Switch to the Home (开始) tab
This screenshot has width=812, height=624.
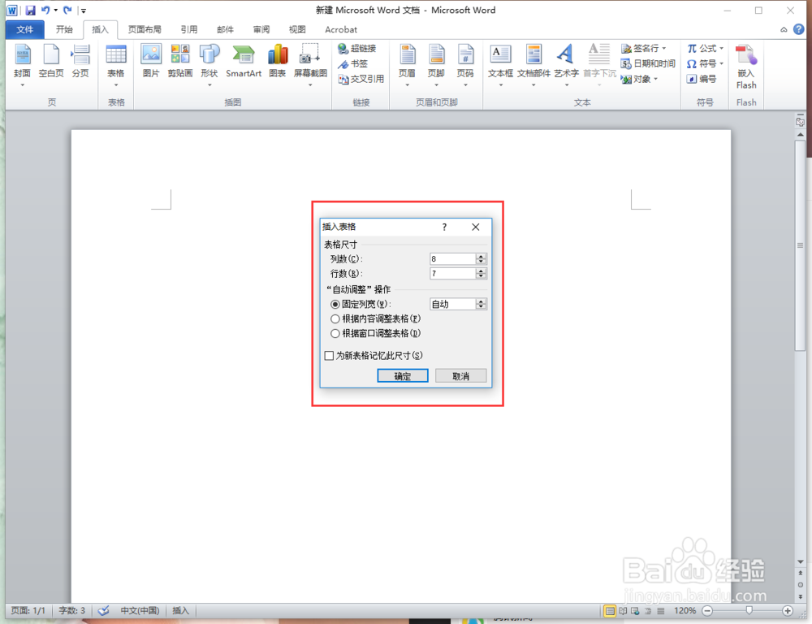pos(64,29)
